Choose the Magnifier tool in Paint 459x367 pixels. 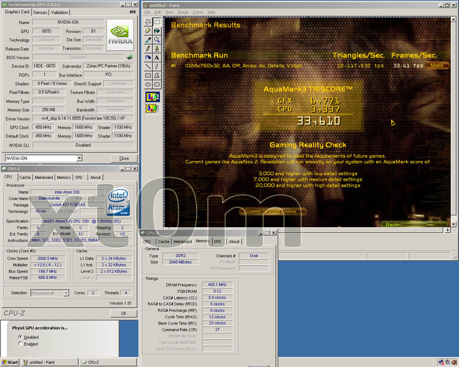(157, 40)
